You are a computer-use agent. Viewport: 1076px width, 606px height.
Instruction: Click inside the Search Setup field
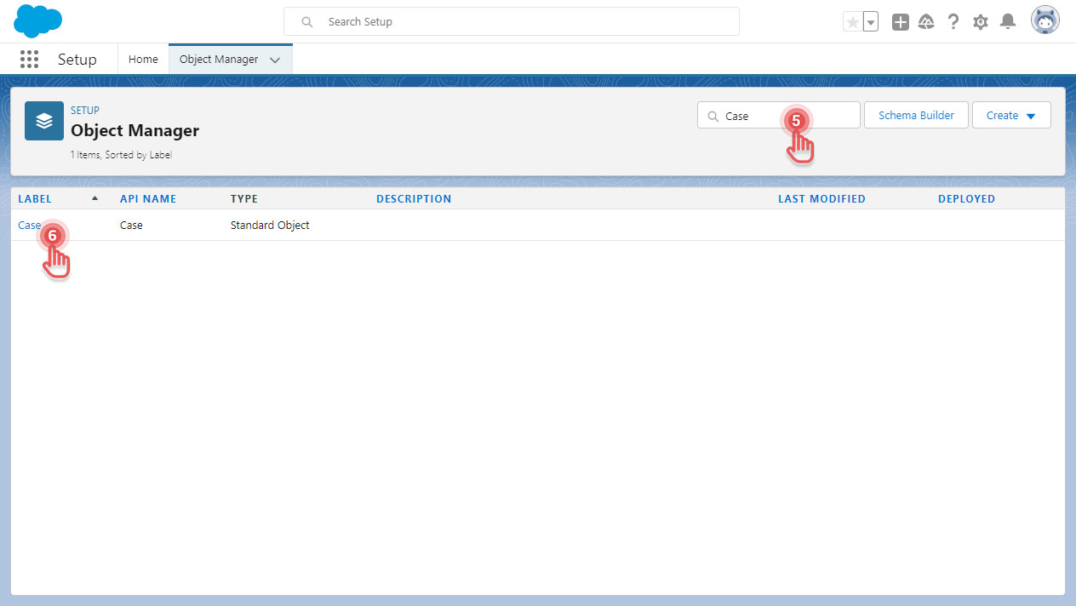(x=511, y=20)
